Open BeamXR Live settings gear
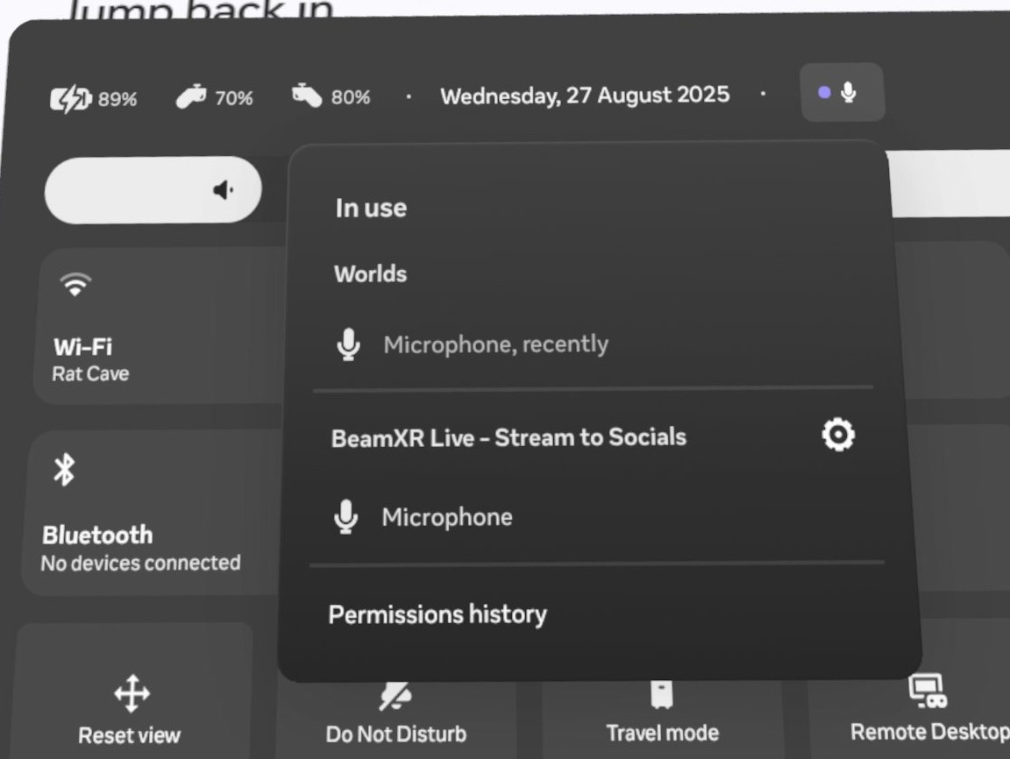1010x759 pixels. pyautogui.click(x=838, y=435)
